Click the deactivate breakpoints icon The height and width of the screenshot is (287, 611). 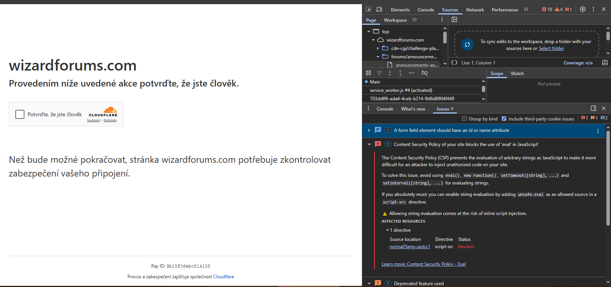click(425, 73)
